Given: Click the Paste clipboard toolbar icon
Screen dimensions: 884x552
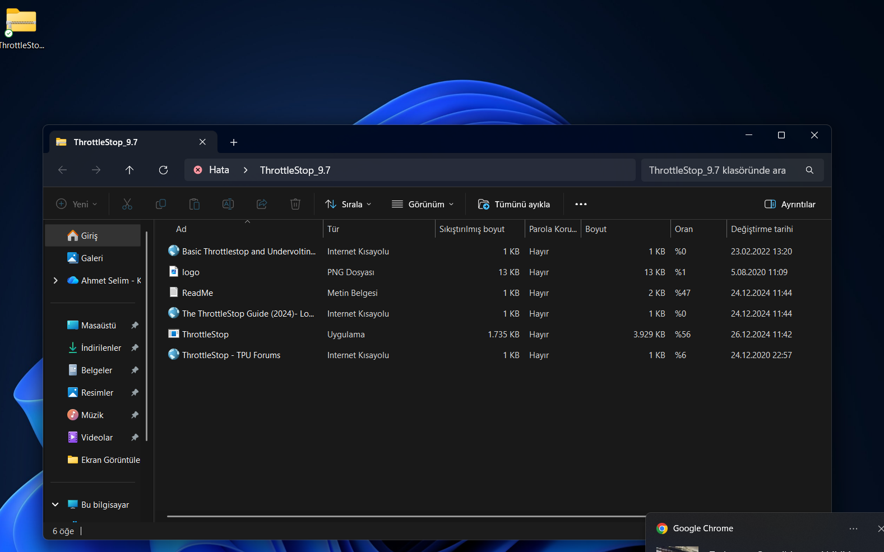Looking at the screenshot, I should pos(195,204).
